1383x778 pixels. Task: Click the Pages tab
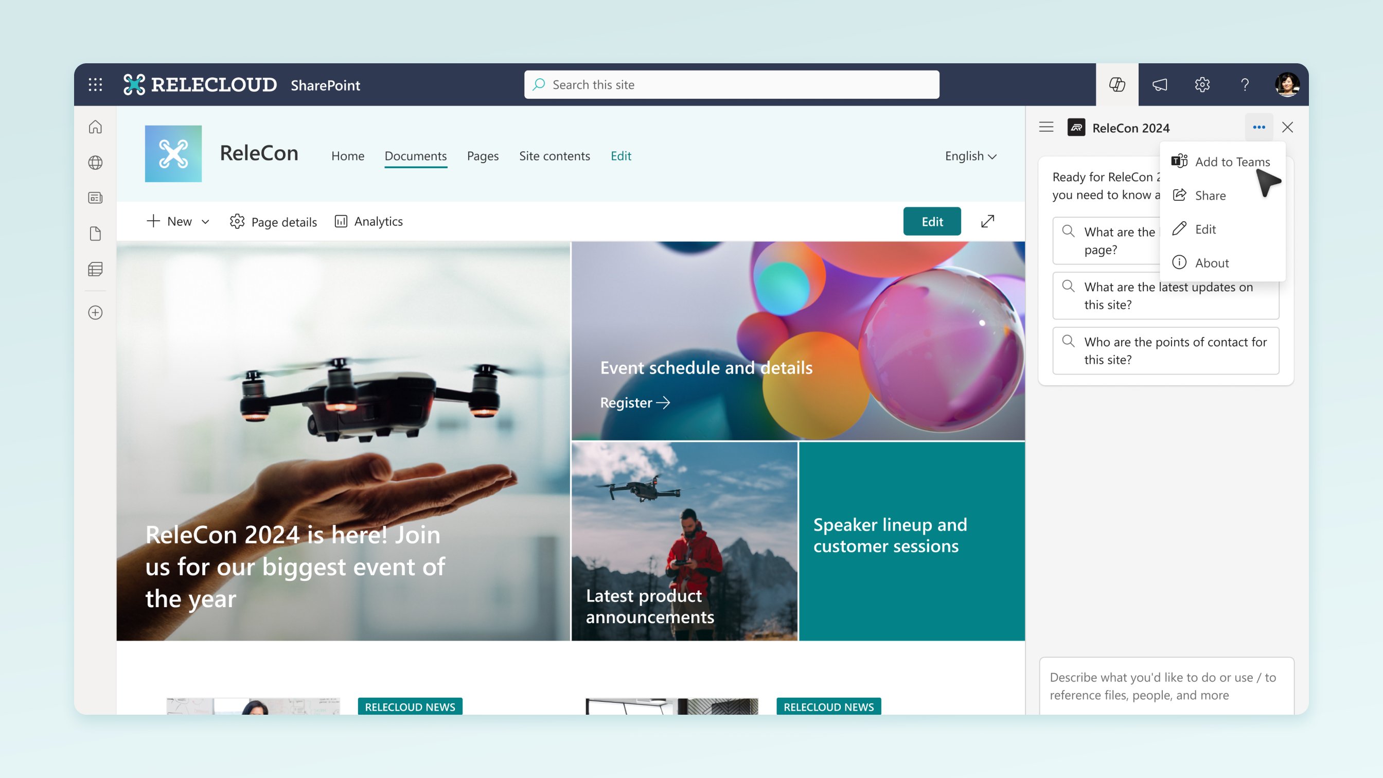point(483,155)
